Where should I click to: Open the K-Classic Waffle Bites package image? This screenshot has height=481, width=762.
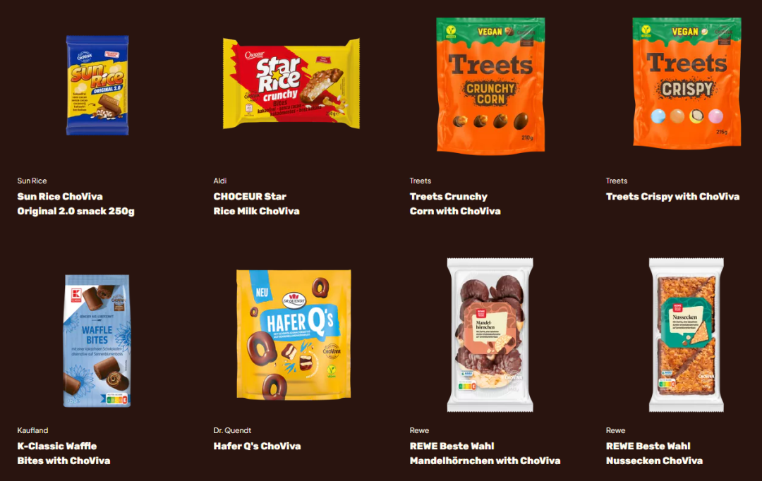97,341
